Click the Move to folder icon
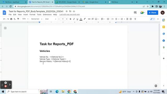This screenshot has width=167, height=94. 70,11
